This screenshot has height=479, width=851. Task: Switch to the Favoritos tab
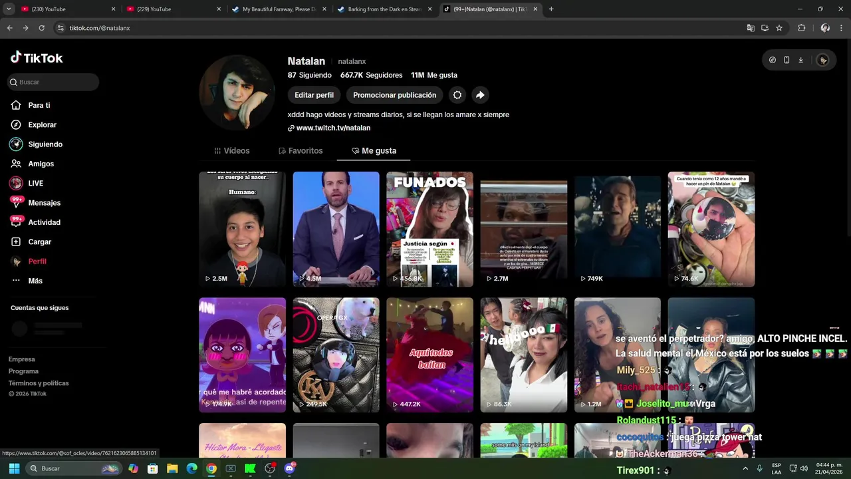(x=301, y=151)
